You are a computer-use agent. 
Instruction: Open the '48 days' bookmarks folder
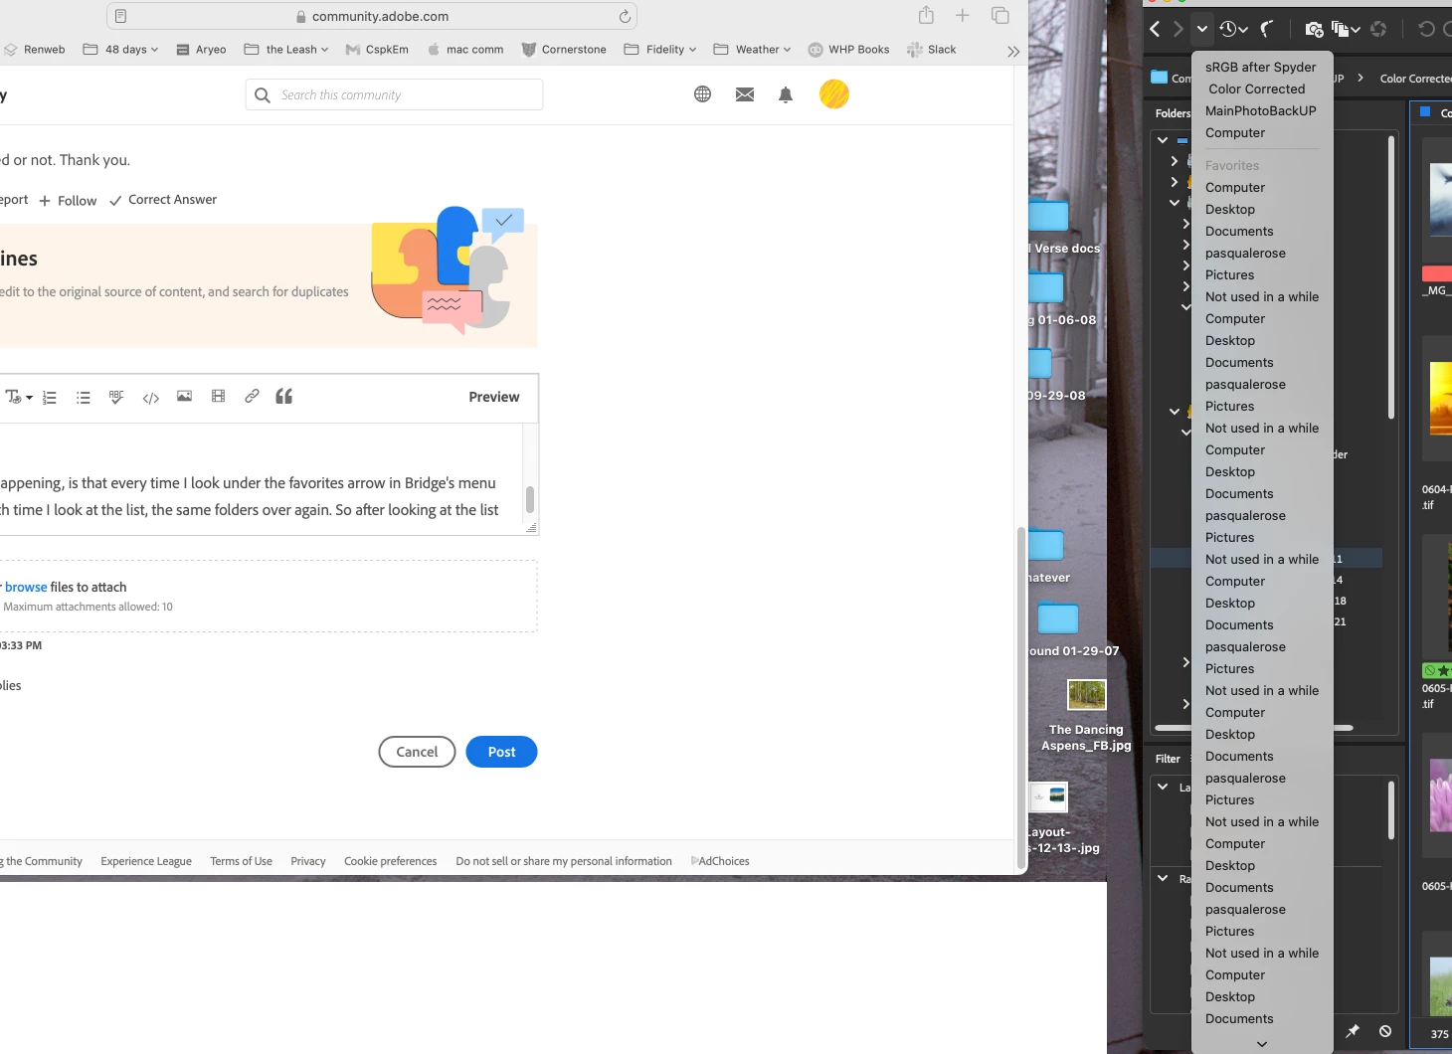[120, 49]
